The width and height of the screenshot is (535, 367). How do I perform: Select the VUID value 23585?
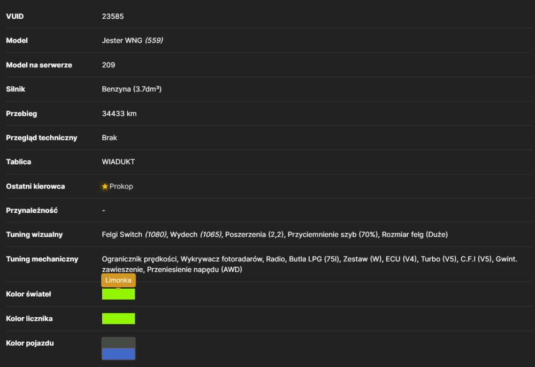coord(112,17)
